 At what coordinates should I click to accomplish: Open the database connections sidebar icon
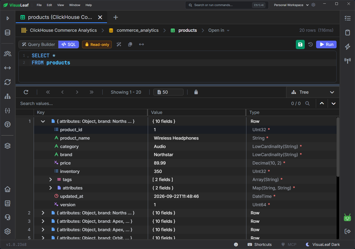[x=8, y=33]
